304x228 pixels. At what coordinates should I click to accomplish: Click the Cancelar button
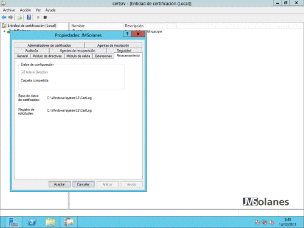pos(83,184)
